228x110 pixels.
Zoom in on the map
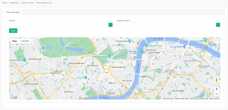point(216,89)
